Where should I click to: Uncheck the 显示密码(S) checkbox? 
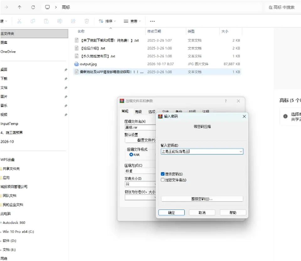(x=163, y=174)
